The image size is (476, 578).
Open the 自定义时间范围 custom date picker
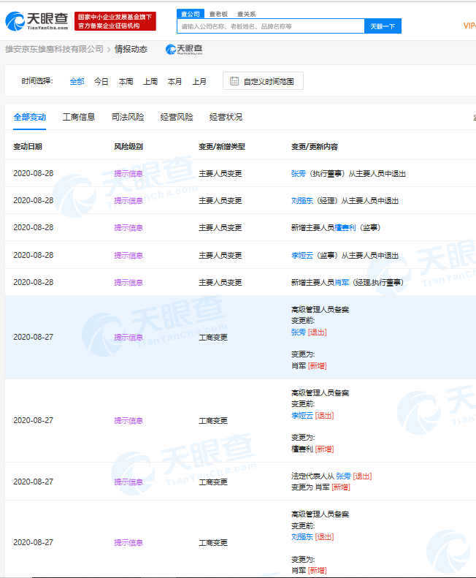tap(263, 81)
